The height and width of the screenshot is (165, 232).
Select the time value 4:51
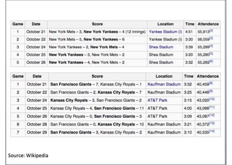(x=189, y=32)
